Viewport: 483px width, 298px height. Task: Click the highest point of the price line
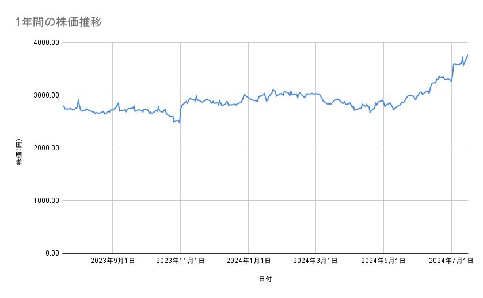pyautogui.click(x=467, y=55)
